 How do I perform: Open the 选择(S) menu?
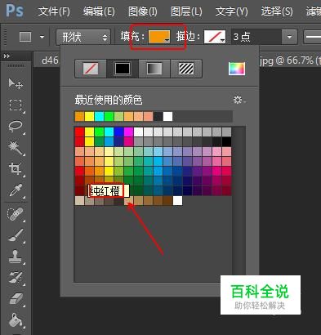pos(277,11)
